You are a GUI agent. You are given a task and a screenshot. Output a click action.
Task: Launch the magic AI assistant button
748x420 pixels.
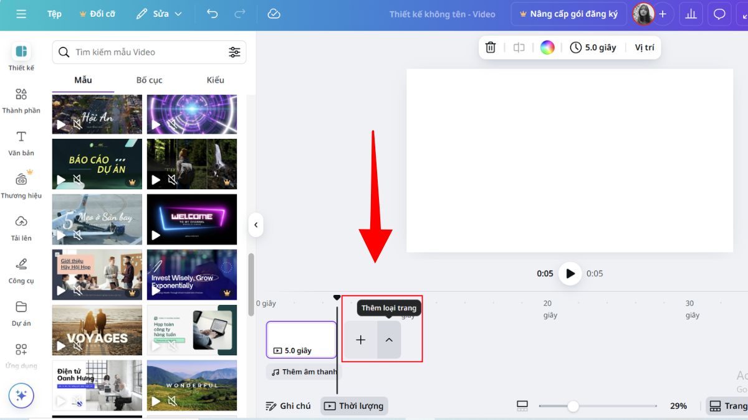click(21, 396)
